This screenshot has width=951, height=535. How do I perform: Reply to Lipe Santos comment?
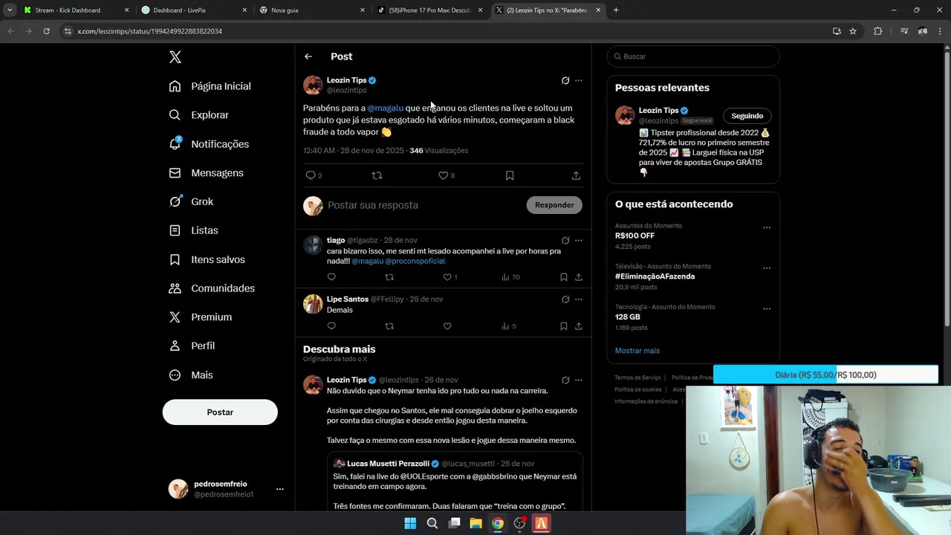331,326
